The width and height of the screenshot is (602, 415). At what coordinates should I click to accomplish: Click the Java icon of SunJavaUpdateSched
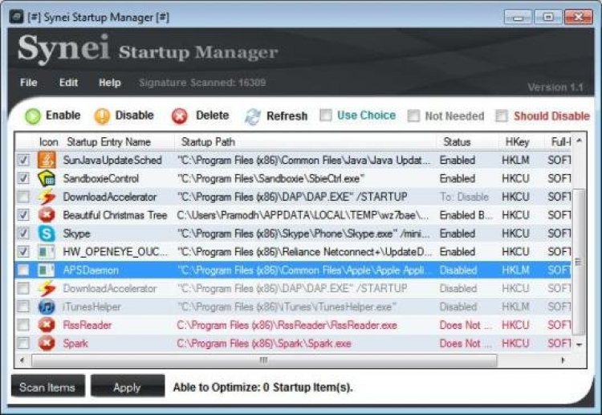tap(47, 160)
